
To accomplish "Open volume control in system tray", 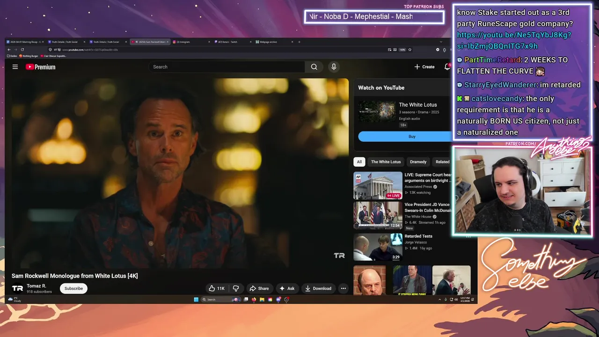I will pos(456,300).
